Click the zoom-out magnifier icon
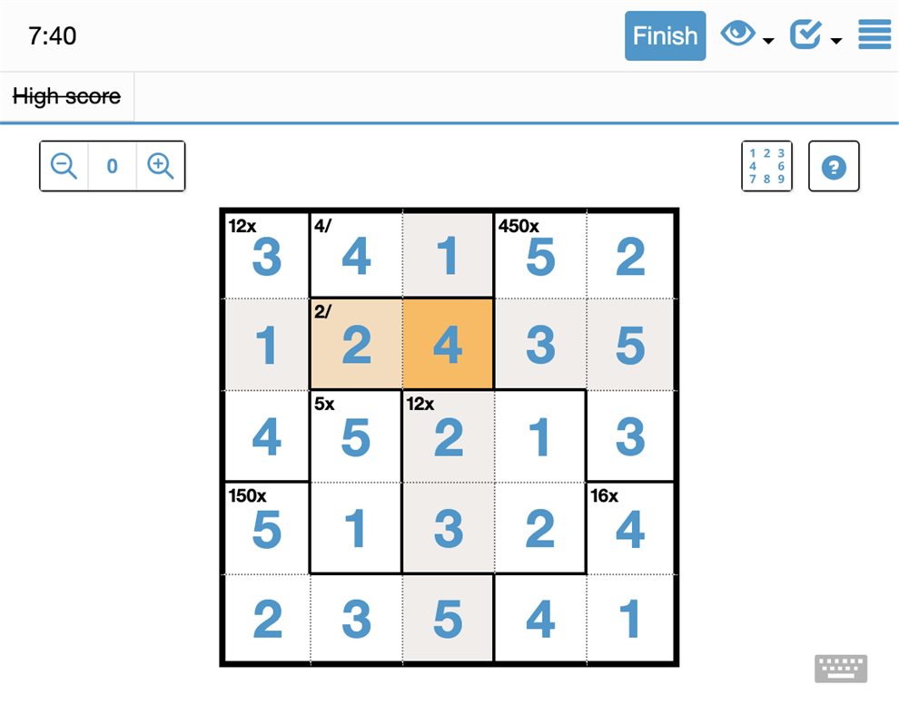Viewport: 899px width, 714px height. [x=63, y=166]
